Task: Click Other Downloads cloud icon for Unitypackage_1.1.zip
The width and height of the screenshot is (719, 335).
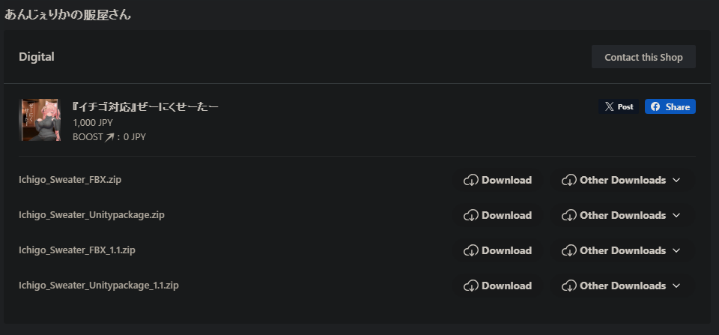Action: click(569, 286)
